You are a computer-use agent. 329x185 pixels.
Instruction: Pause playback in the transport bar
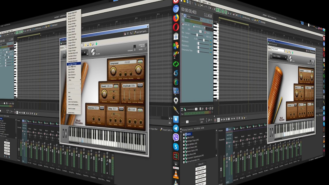227,119
